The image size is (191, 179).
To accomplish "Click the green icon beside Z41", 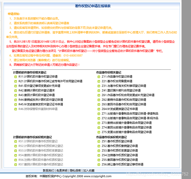I will pos(99,91).
